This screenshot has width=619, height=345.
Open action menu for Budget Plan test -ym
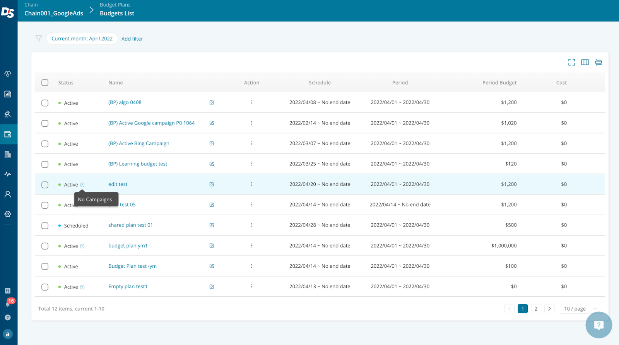tap(251, 266)
